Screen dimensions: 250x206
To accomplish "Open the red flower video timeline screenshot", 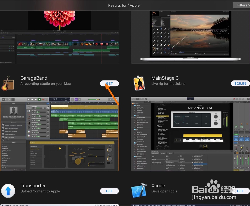I will tap(60, 37).
